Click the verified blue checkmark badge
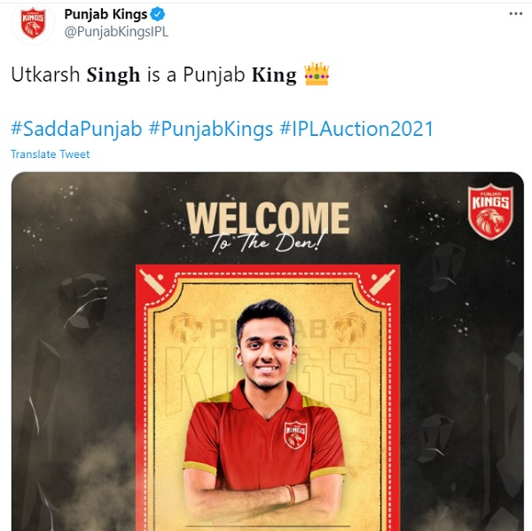The image size is (532, 531). click(x=158, y=14)
